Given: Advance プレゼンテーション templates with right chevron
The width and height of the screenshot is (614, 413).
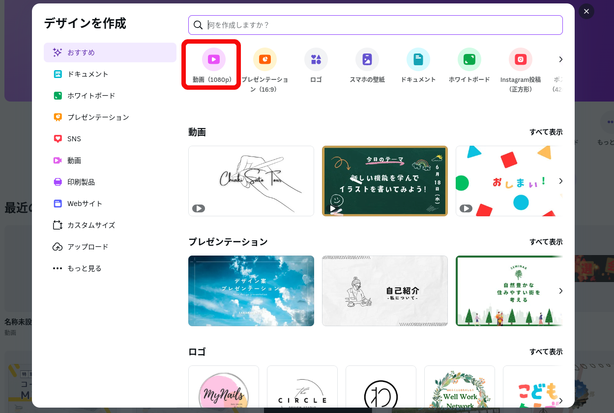Looking at the screenshot, I should click(x=560, y=291).
